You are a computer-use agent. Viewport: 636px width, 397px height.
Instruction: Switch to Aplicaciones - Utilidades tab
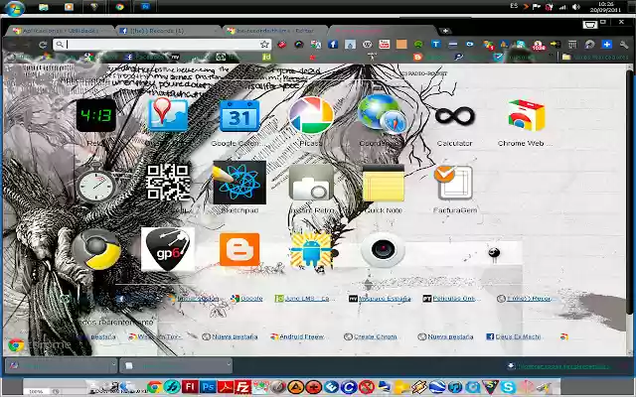(x=61, y=31)
